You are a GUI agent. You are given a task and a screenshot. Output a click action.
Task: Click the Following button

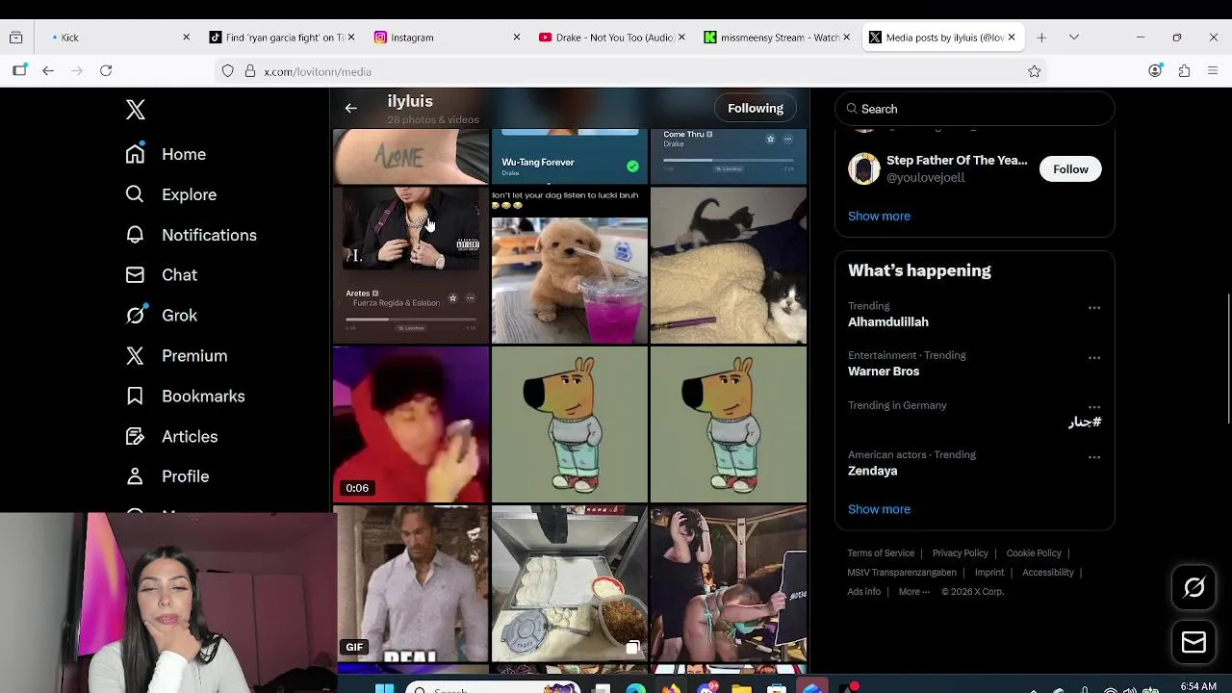[x=756, y=109]
